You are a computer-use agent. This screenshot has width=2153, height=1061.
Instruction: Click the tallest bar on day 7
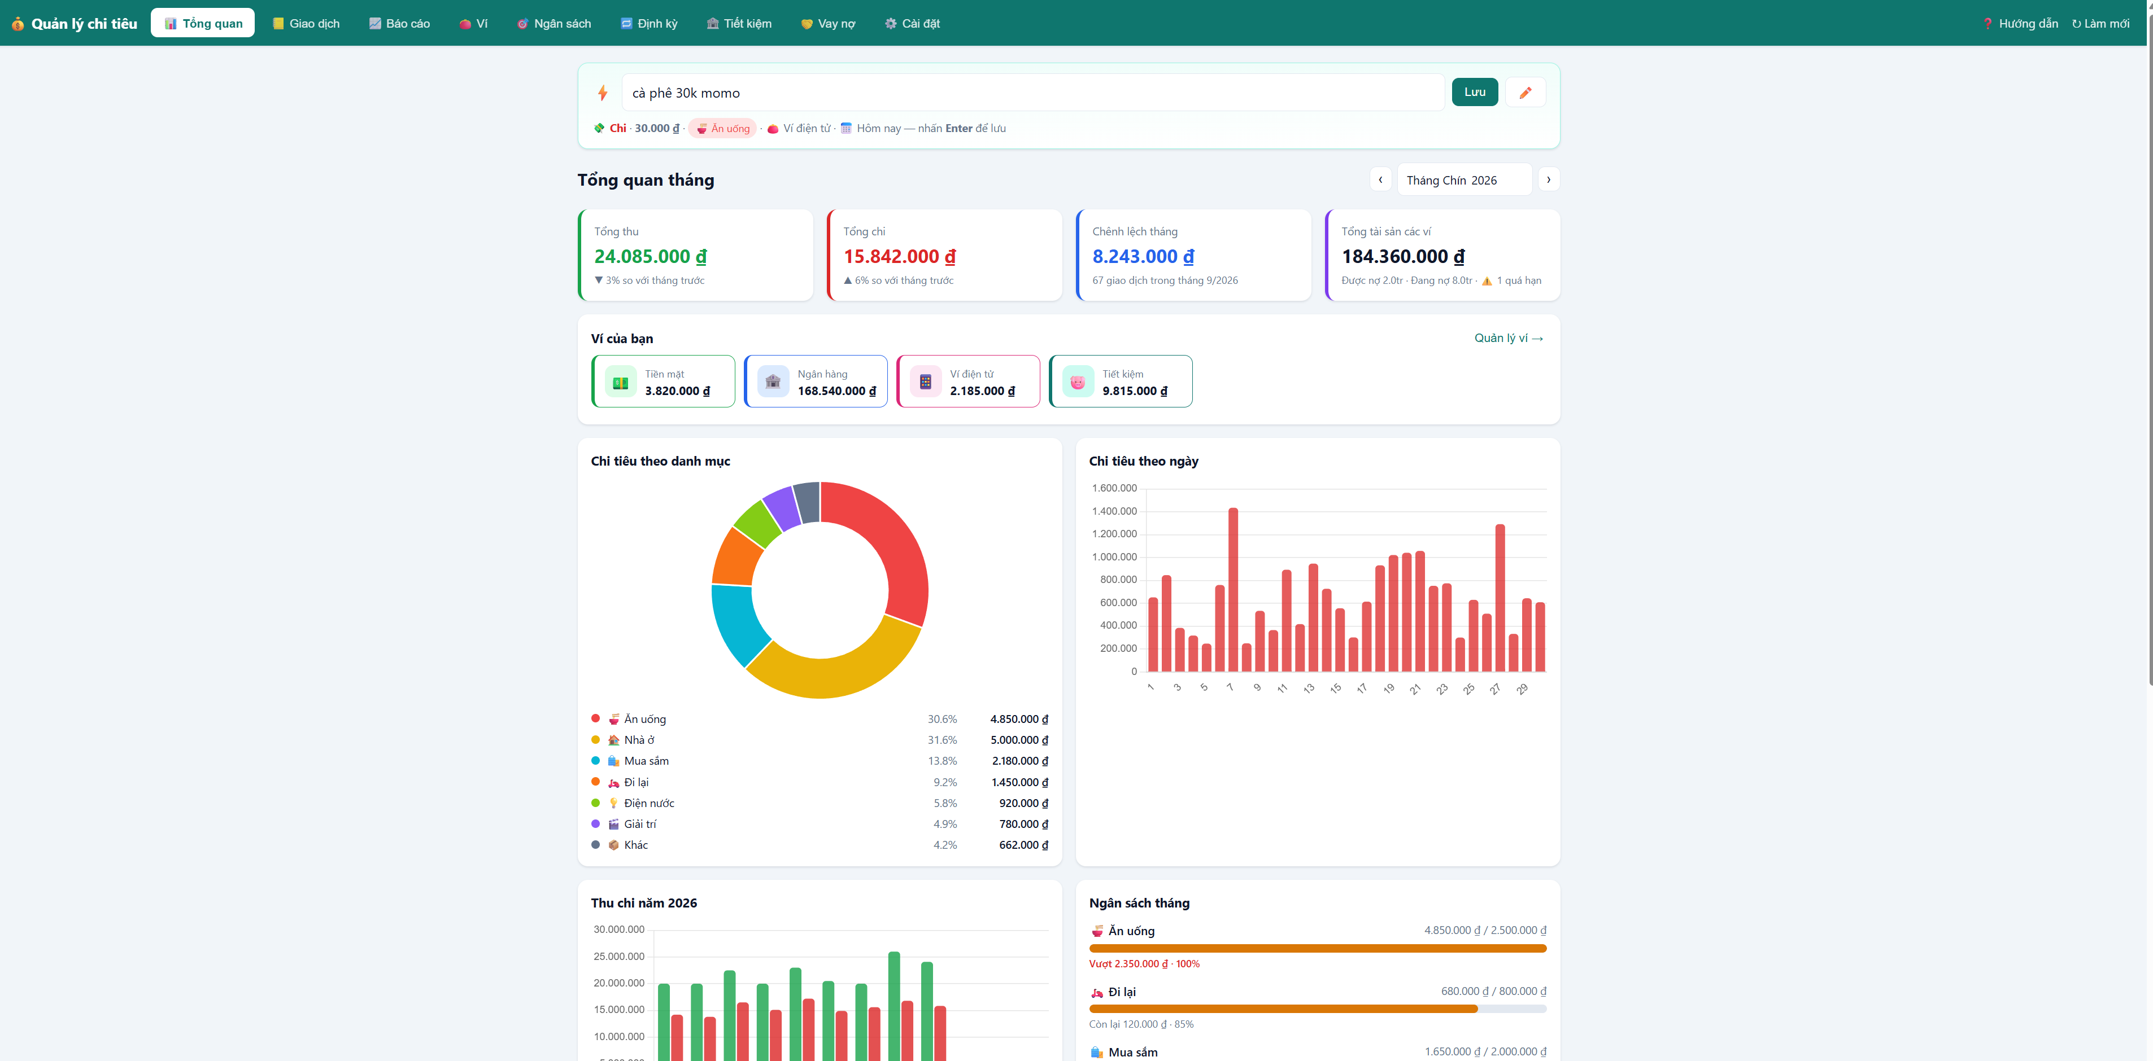coord(1233,590)
